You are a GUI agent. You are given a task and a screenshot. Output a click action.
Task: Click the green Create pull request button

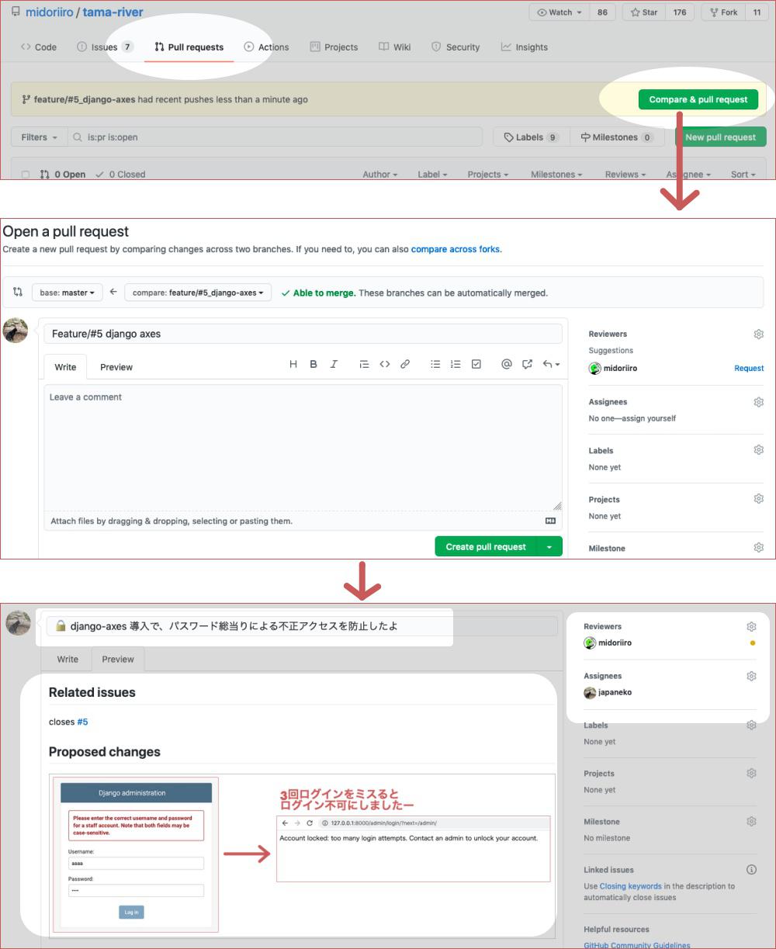point(486,546)
